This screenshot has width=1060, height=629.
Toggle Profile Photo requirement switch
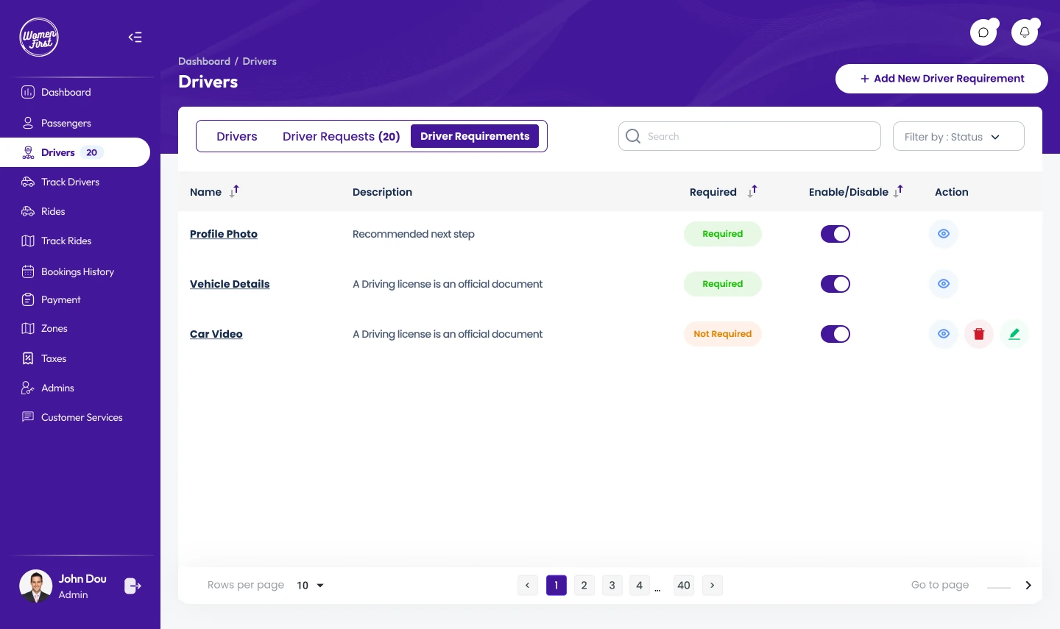[835, 234]
